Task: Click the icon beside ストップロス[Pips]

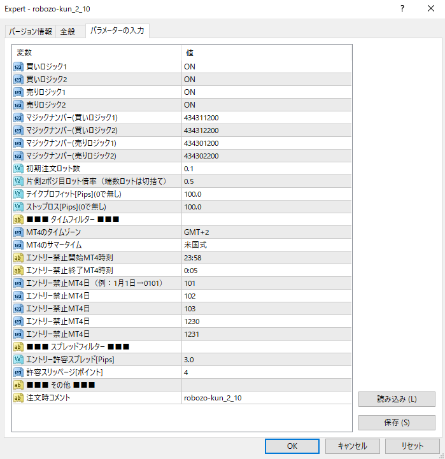Action: click(x=18, y=207)
